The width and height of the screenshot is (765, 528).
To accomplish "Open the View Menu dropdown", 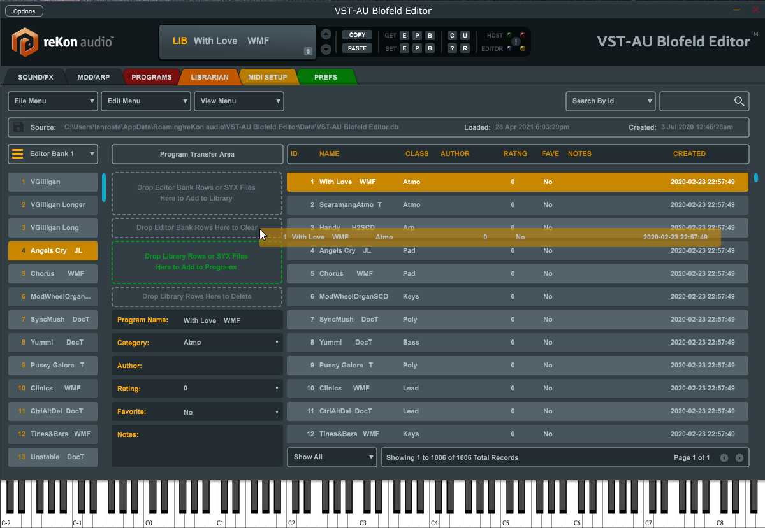I will [239, 101].
